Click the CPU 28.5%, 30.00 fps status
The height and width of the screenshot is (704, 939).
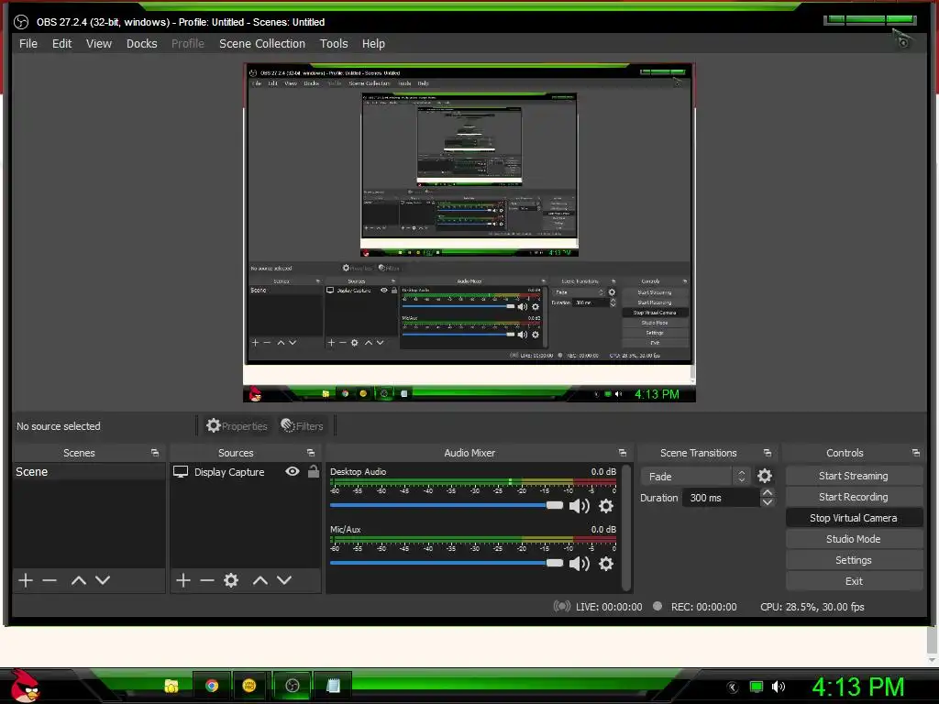pos(812,607)
